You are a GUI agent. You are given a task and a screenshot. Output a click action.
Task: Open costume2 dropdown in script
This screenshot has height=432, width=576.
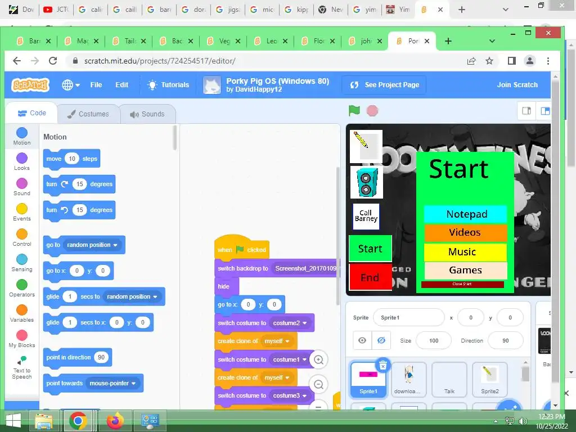(290, 323)
